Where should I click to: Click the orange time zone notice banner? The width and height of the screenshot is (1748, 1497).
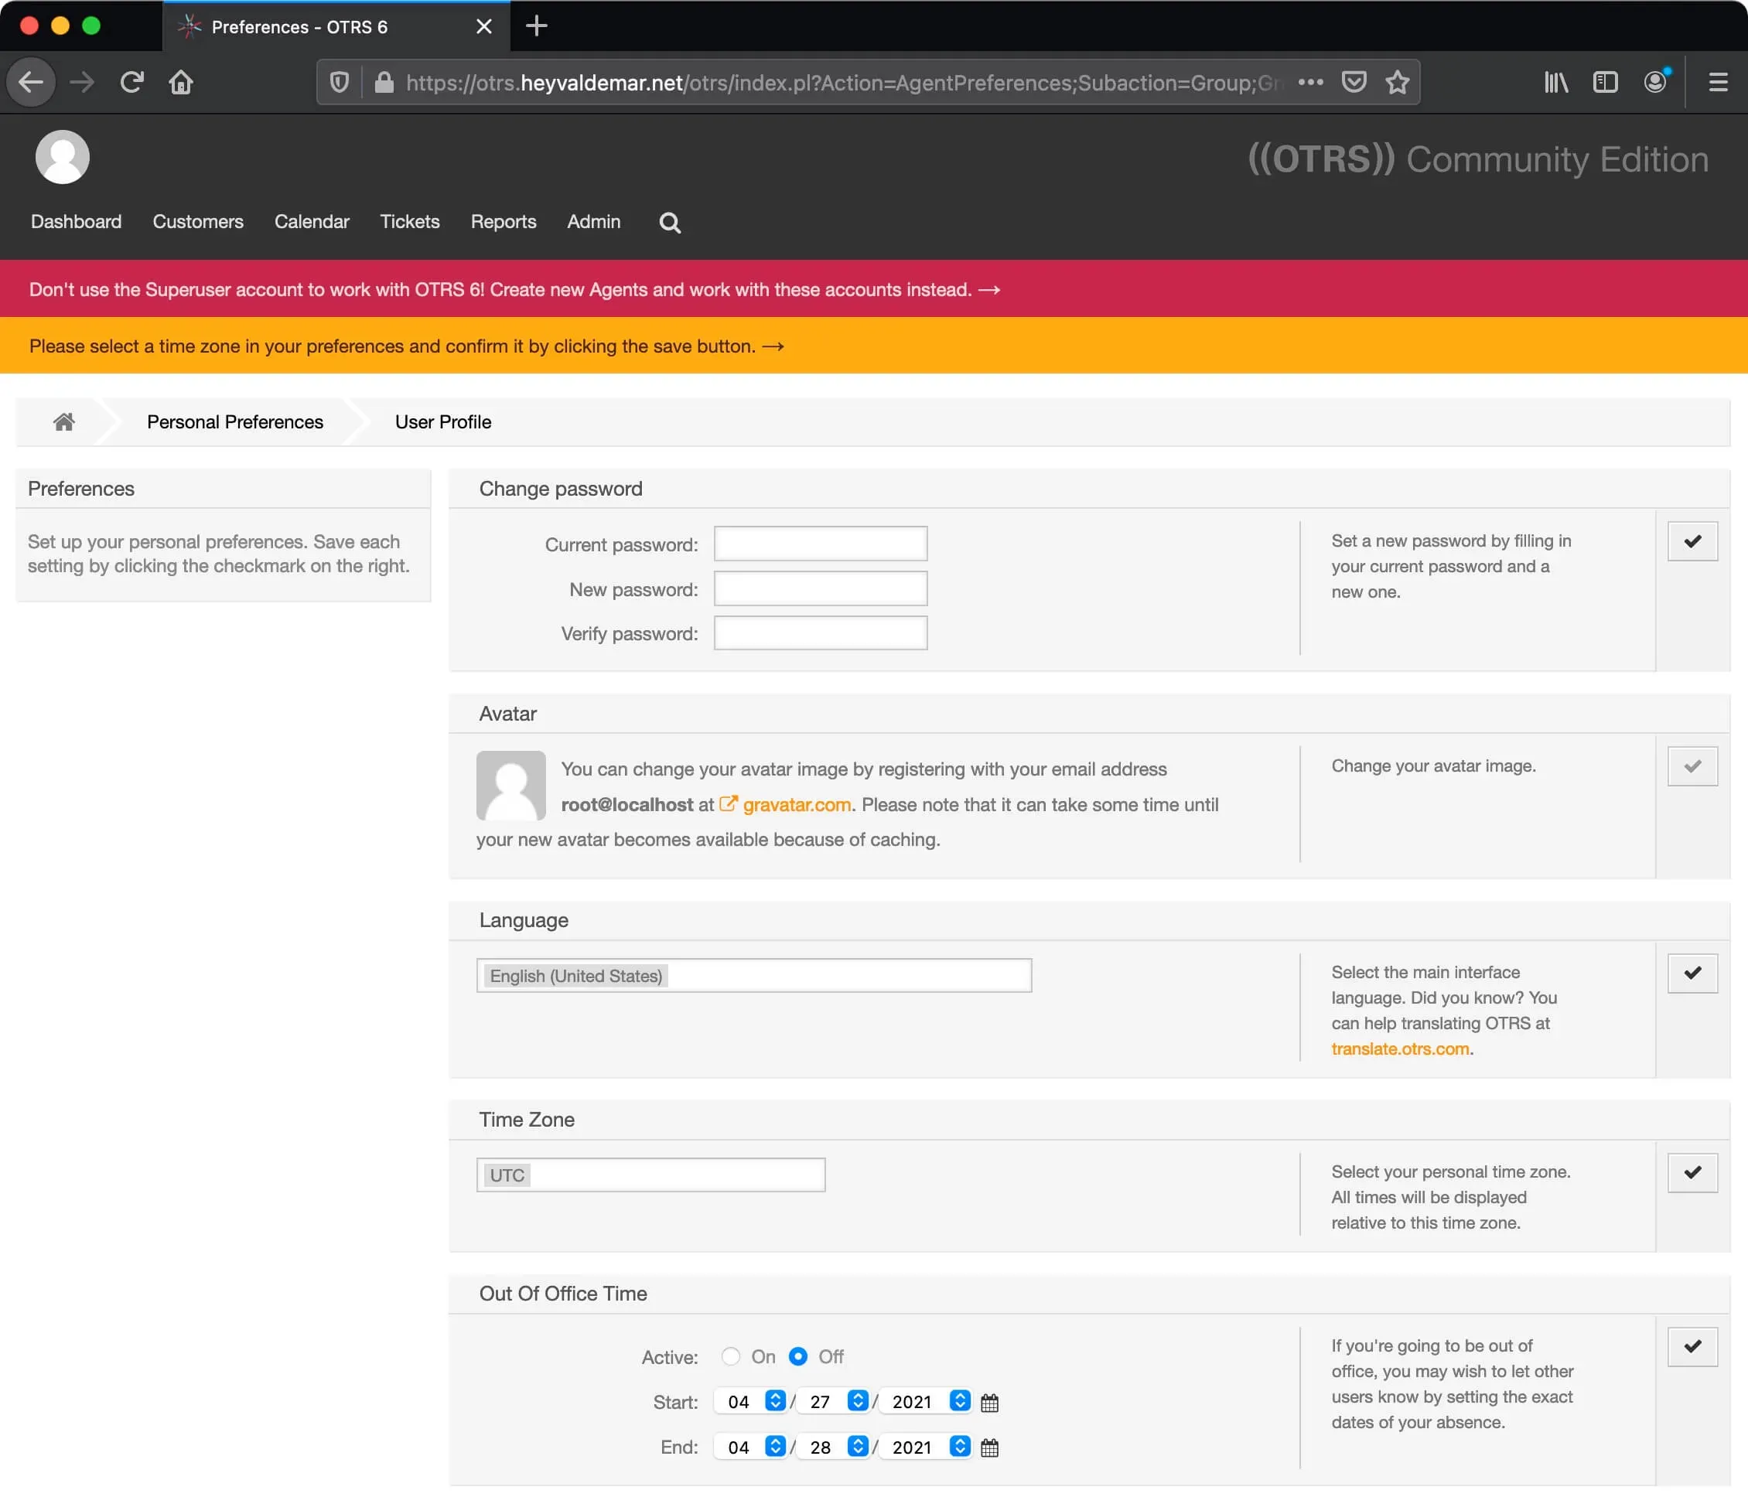pyautogui.click(x=874, y=346)
